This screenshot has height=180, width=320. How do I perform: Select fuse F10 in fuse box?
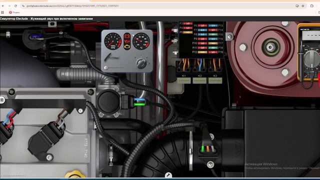pos(202,43)
